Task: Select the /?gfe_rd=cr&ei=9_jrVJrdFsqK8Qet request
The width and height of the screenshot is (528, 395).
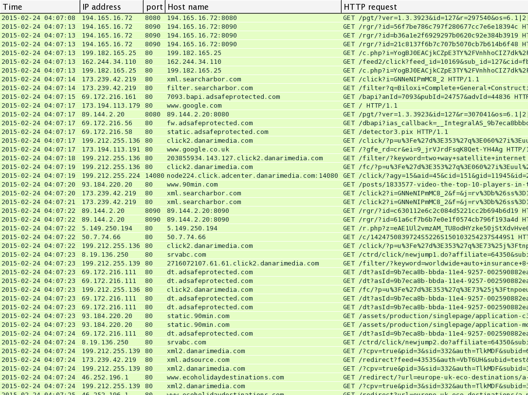Action: (x=436, y=150)
